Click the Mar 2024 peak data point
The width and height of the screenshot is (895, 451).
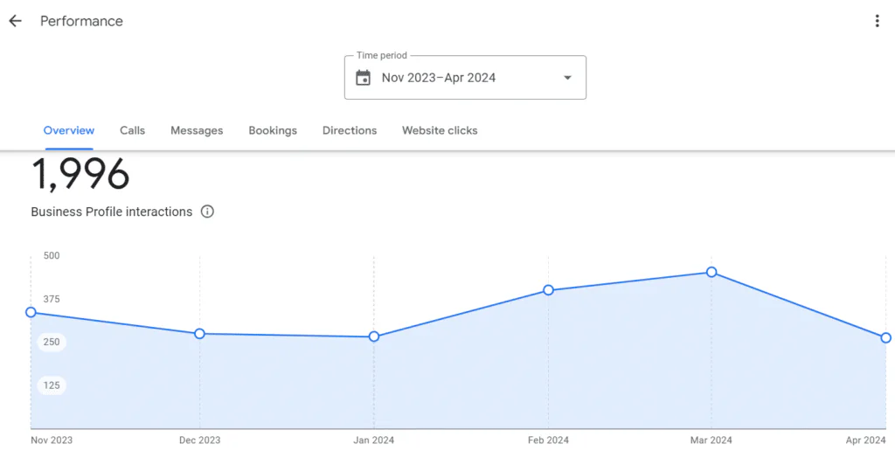(x=711, y=273)
